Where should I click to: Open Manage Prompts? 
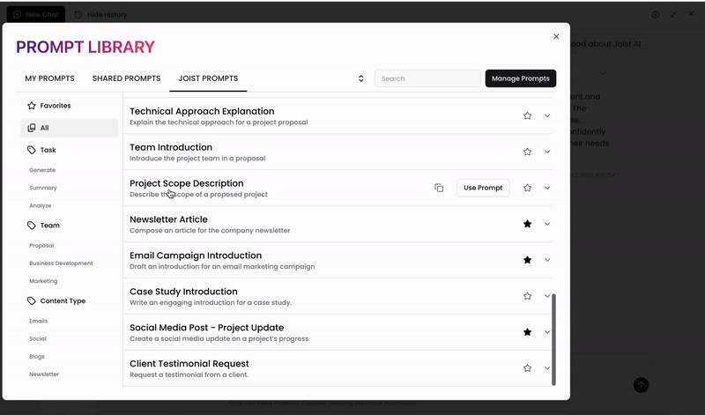click(x=521, y=78)
